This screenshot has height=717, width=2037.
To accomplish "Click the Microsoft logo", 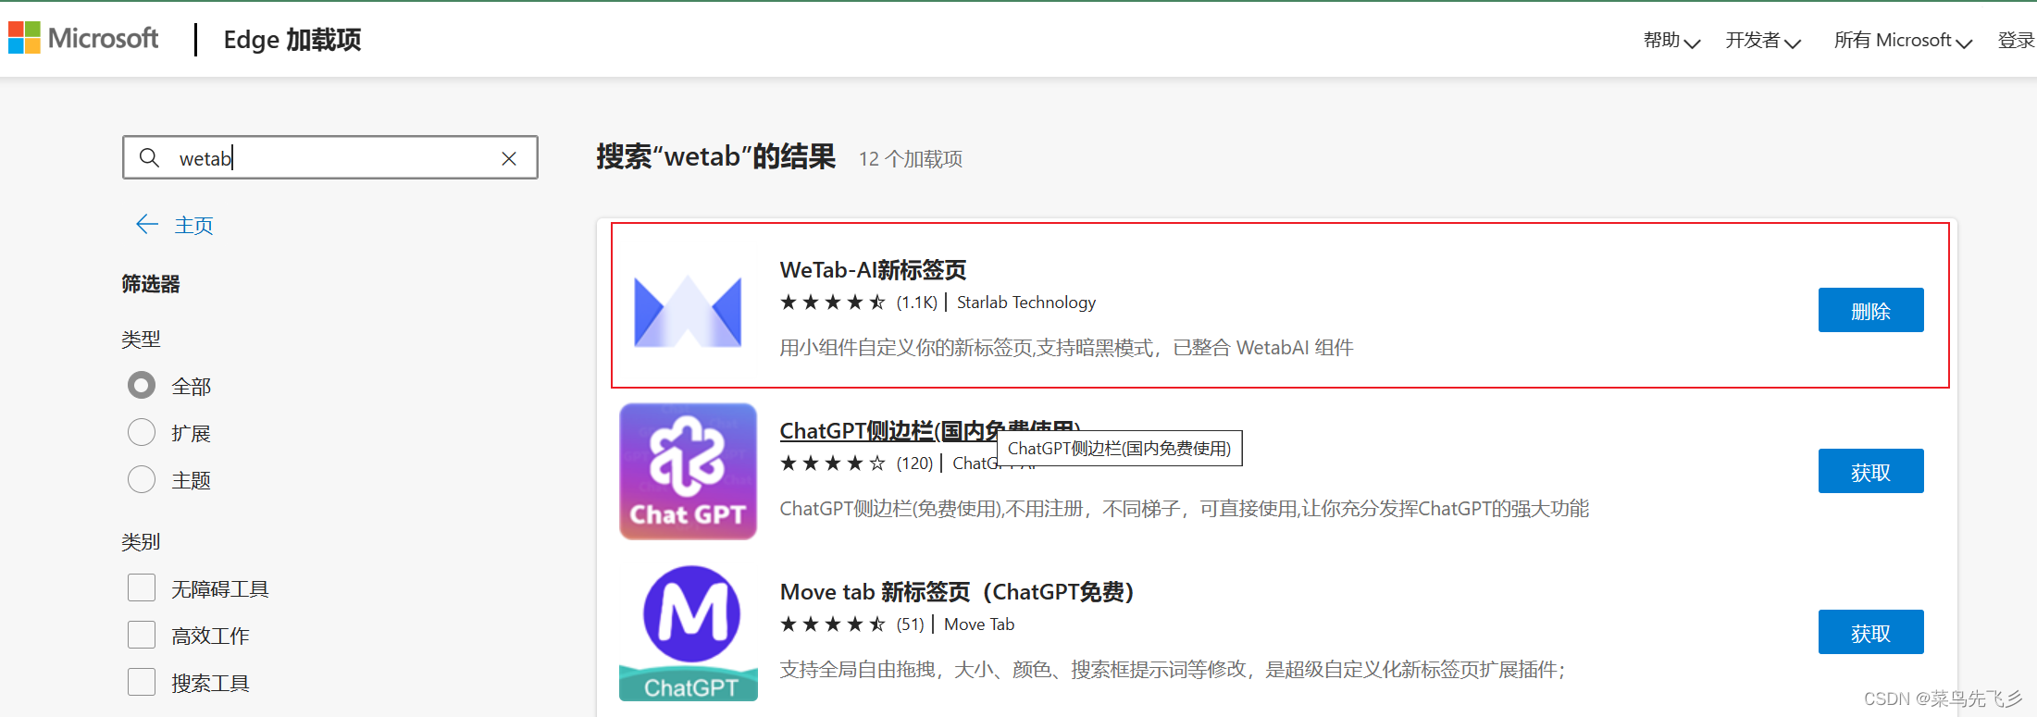I will pyautogui.click(x=83, y=38).
